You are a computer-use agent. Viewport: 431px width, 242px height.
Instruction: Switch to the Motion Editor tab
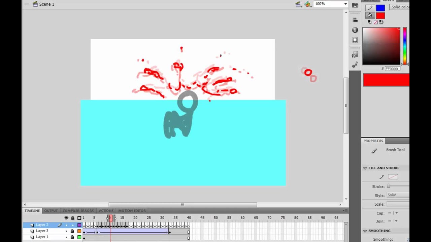(132, 211)
